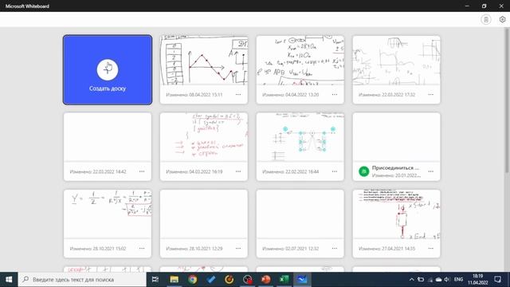Image resolution: width=510 pixels, height=287 pixels.
Task: Expand options menu for the Присоединиться board
Action: click(430, 171)
